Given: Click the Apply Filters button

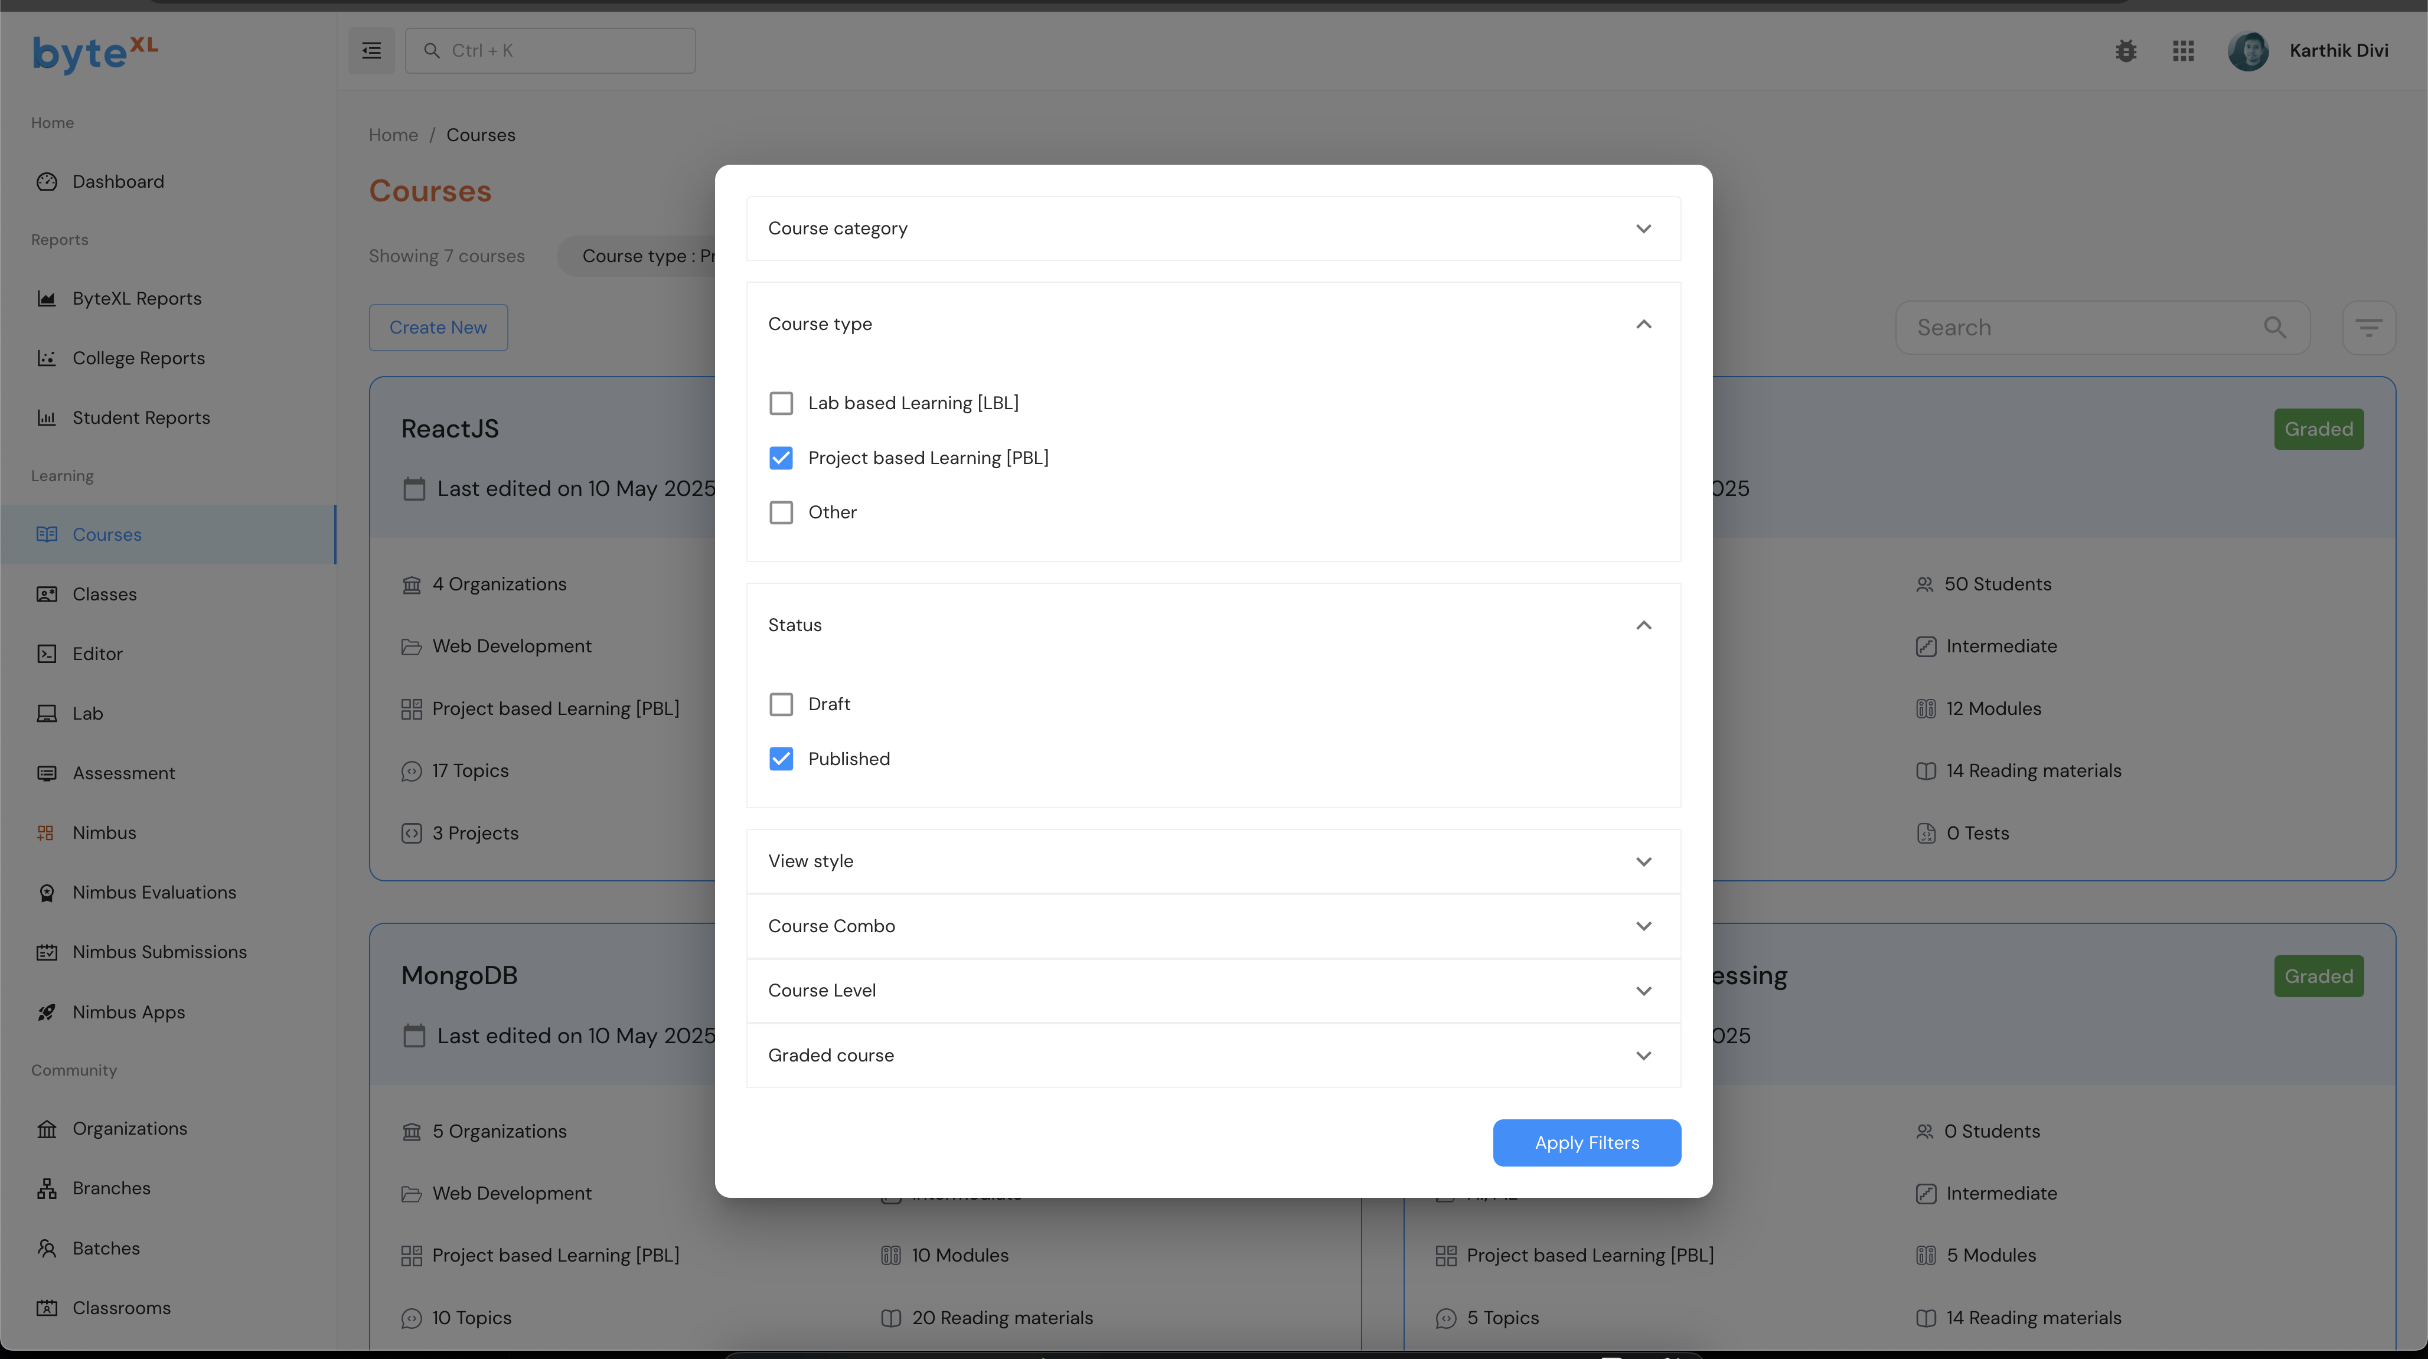Looking at the screenshot, I should click(x=1587, y=1143).
